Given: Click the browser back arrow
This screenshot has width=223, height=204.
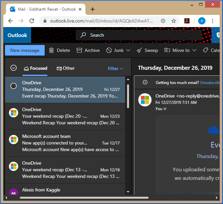Looking at the screenshot, I should click(x=11, y=21).
